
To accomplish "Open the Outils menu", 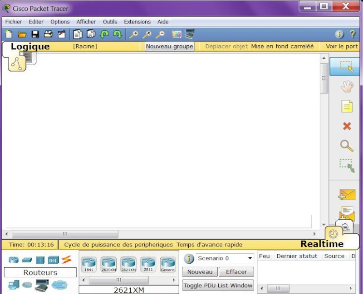I will [110, 22].
